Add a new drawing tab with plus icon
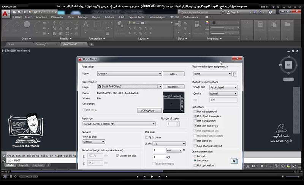 pyautogui.click(x=92, y=44)
